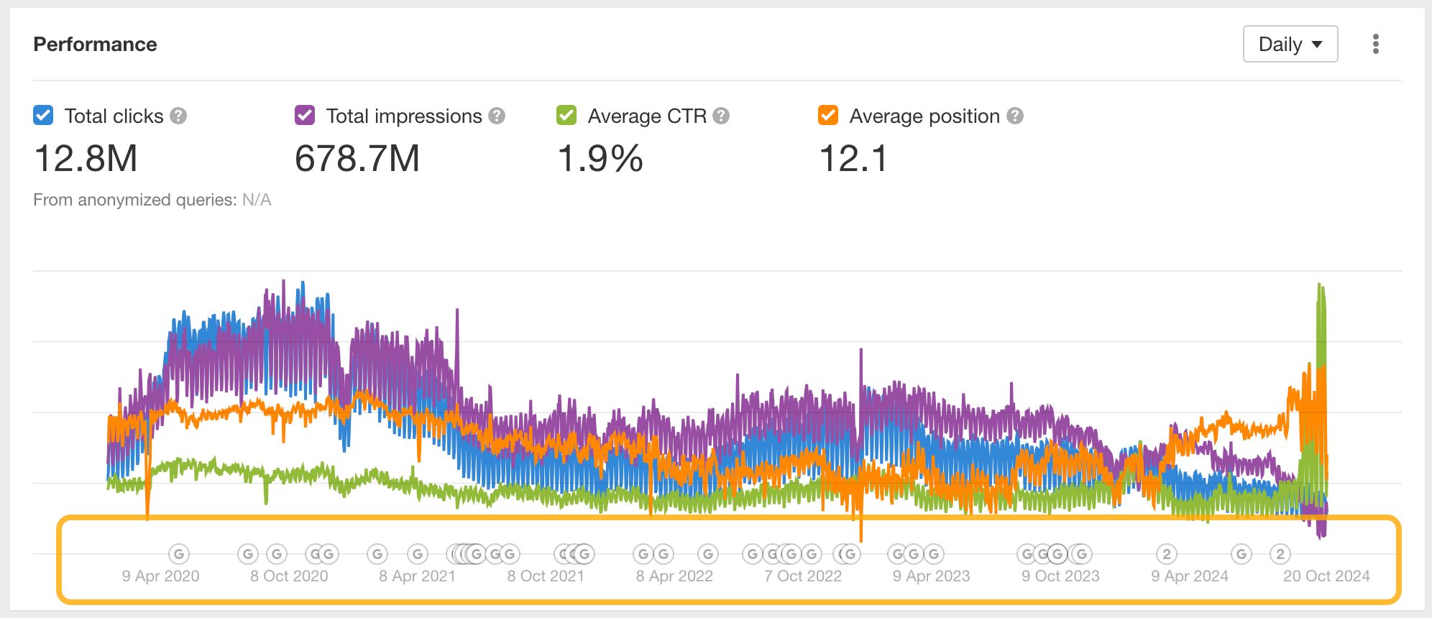Image resolution: width=1432 pixels, height=618 pixels.
Task: Toggle the Total impressions checkbox
Action: point(305,116)
